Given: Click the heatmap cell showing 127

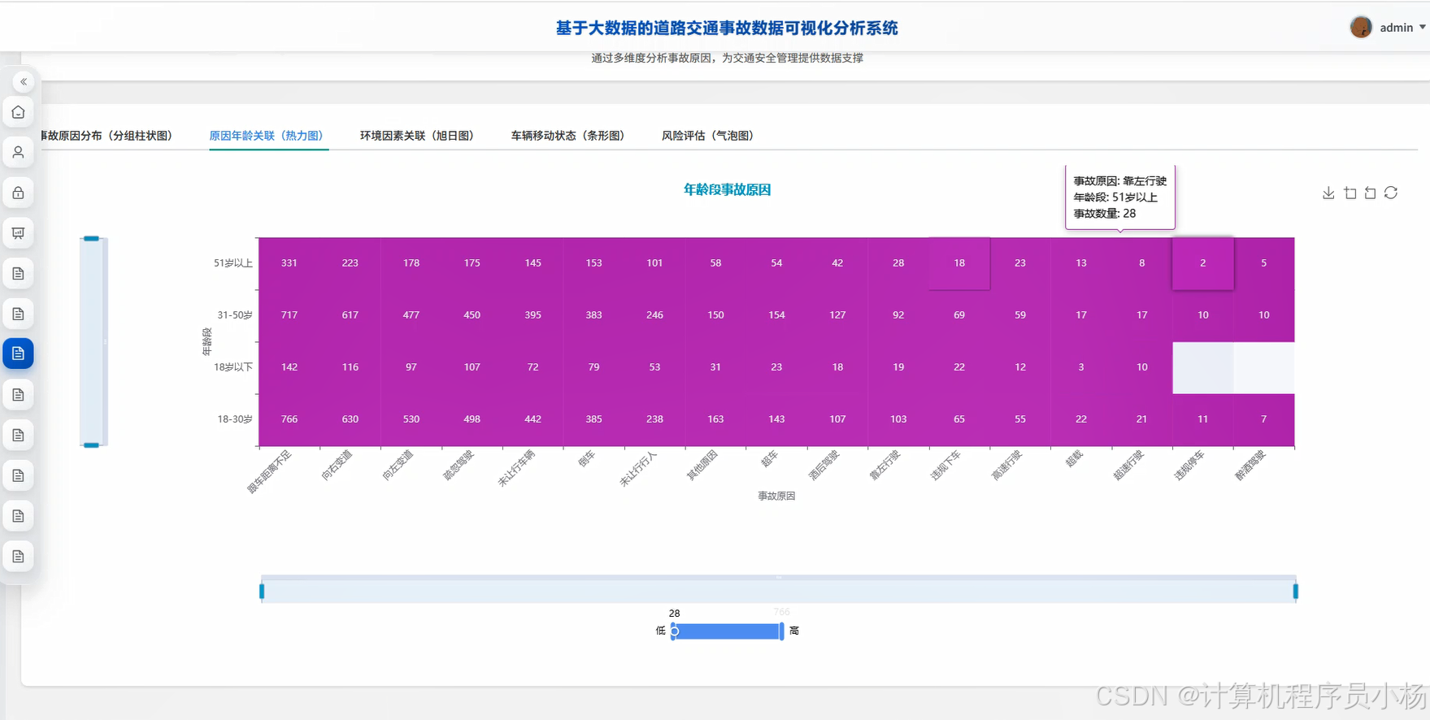Looking at the screenshot, I should pyautogui.click(x=837, y=315).
